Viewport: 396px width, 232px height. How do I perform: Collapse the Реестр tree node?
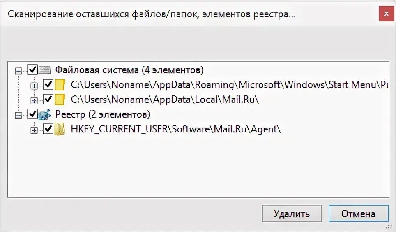[x=18, y=116]
